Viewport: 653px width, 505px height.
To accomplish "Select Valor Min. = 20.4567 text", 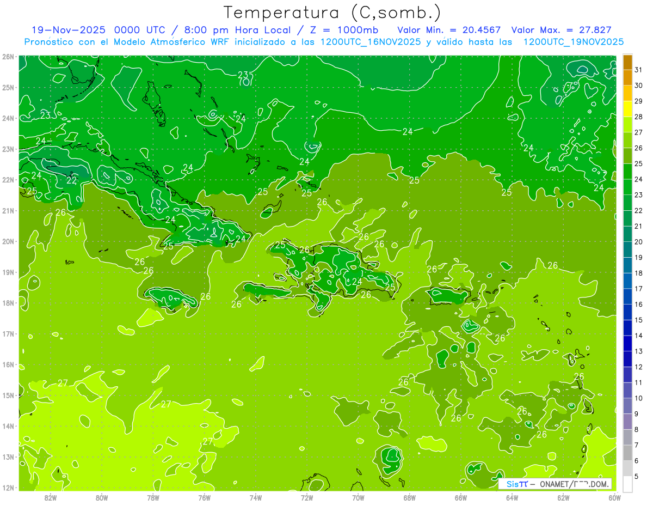I will (x=448, y=30).
